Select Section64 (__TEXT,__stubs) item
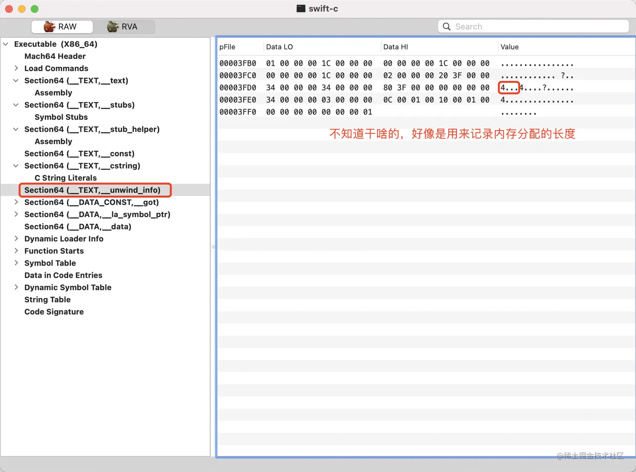Image resolution: width=636 pixels, height=472 pixels. 79,105
